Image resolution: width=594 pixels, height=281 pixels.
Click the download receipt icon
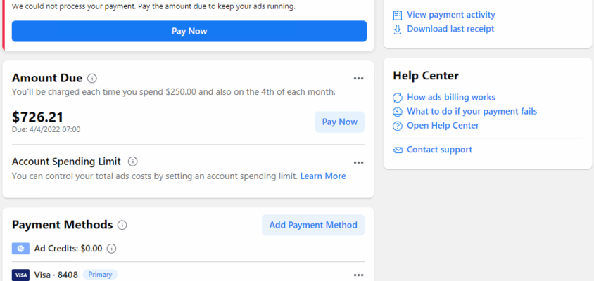click(x=398, y=29)
